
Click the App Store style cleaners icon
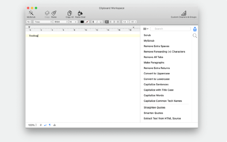[195, 29]
